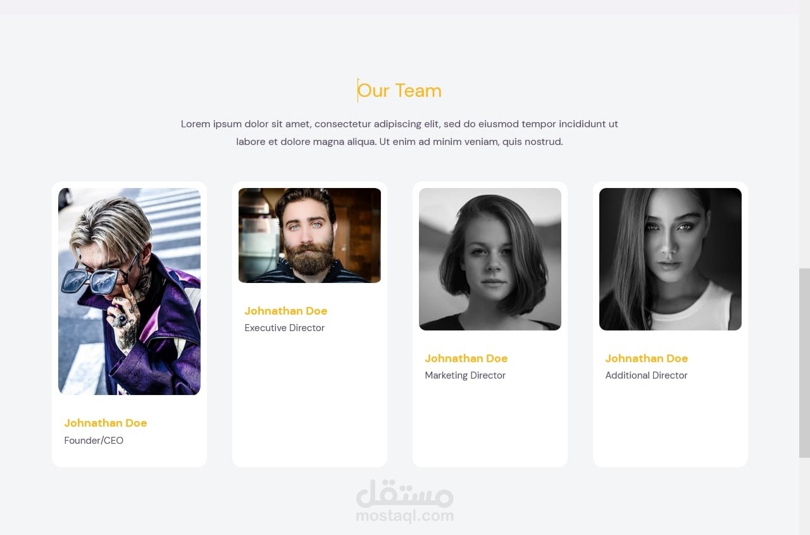Select Johnathan Doe name above Marketing Director
Viewport: 810px width, 535px height.
[x=466, y=358]
